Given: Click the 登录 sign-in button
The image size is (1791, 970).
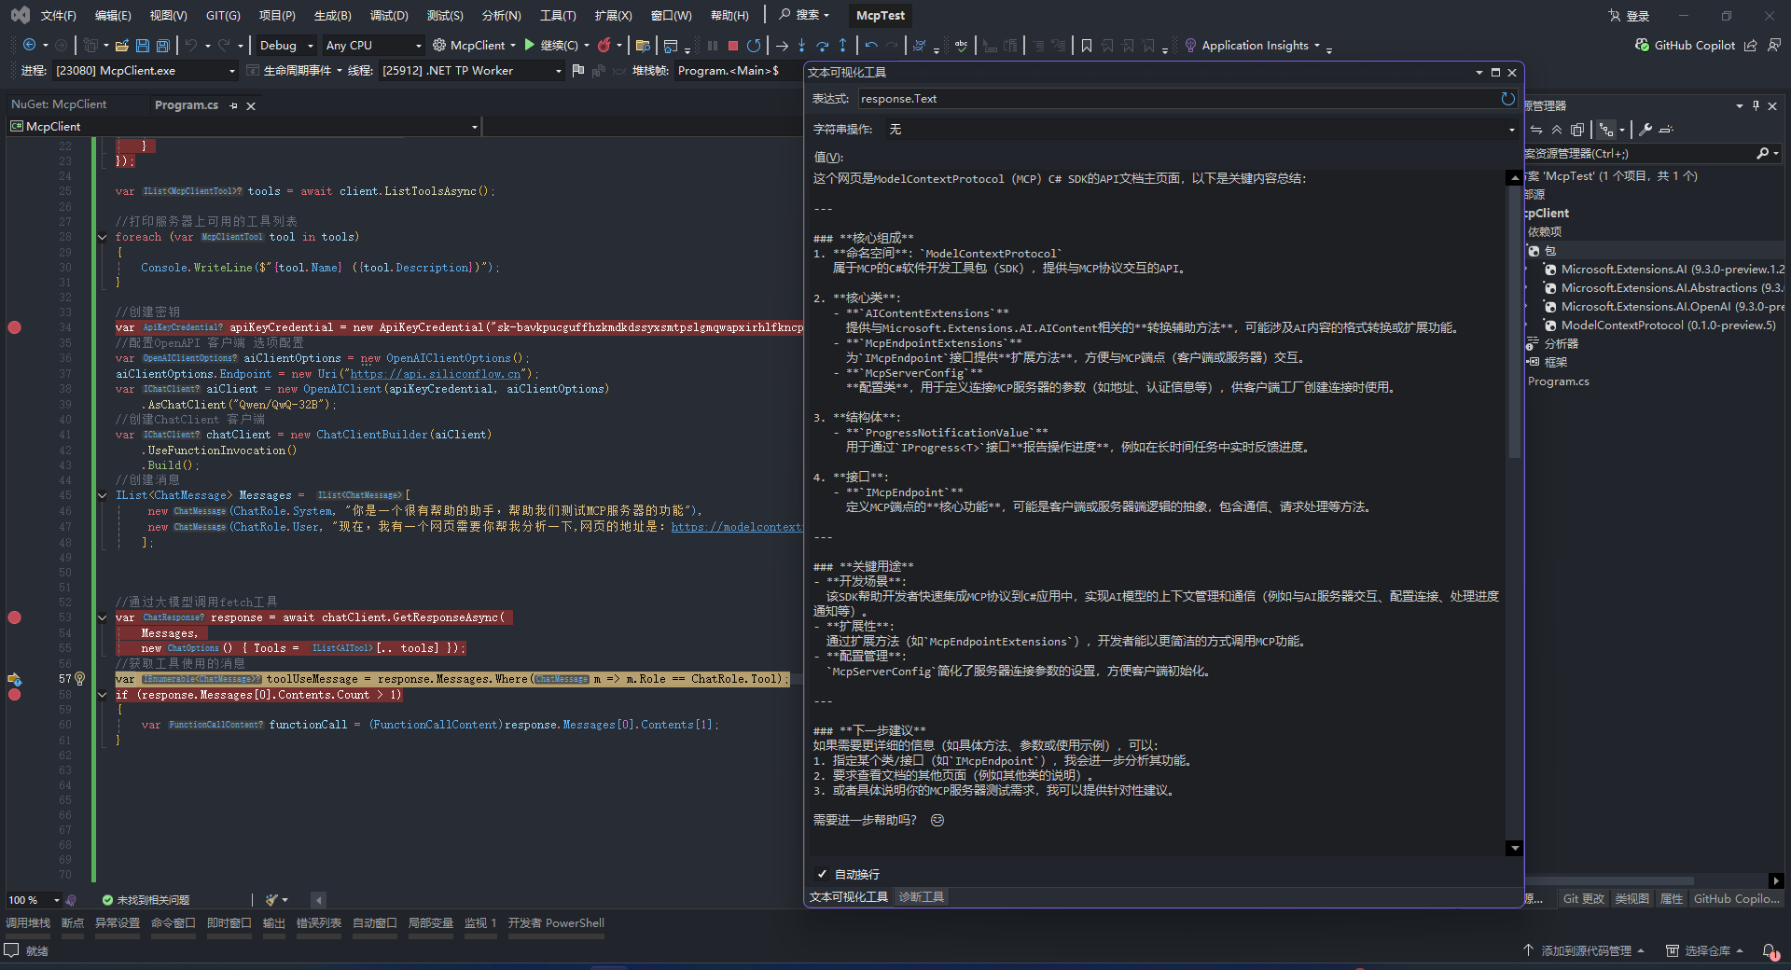Looking at the screenshot, I should pos(1629,15).
